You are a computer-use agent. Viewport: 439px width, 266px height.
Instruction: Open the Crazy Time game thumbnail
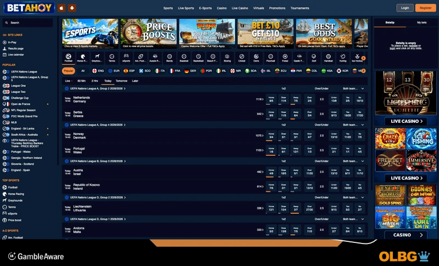[x=390, y=138]
